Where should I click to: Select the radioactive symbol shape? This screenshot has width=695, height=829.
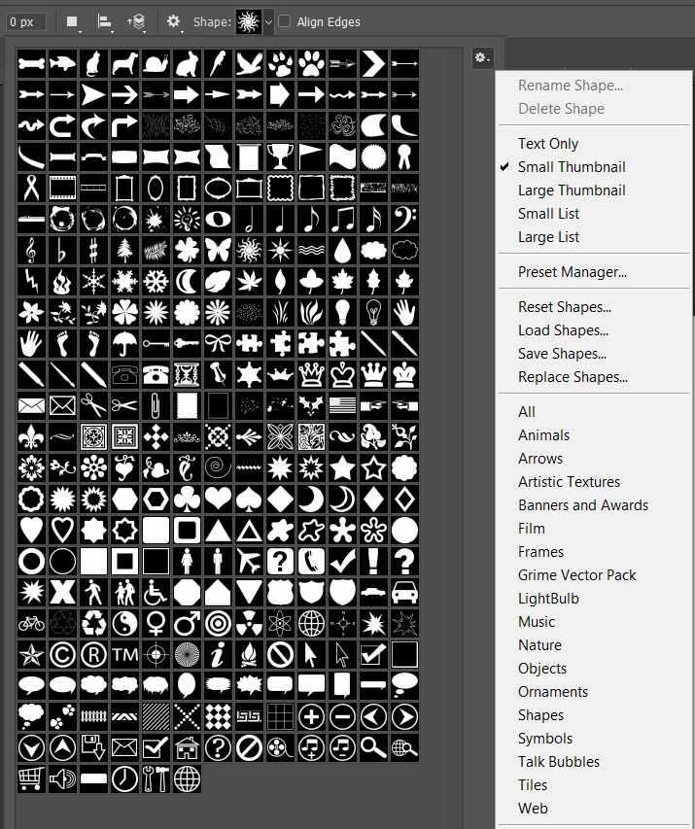coord(249,623)
